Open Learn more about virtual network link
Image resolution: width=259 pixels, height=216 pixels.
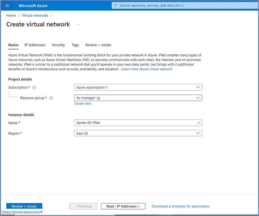[147, 69]
